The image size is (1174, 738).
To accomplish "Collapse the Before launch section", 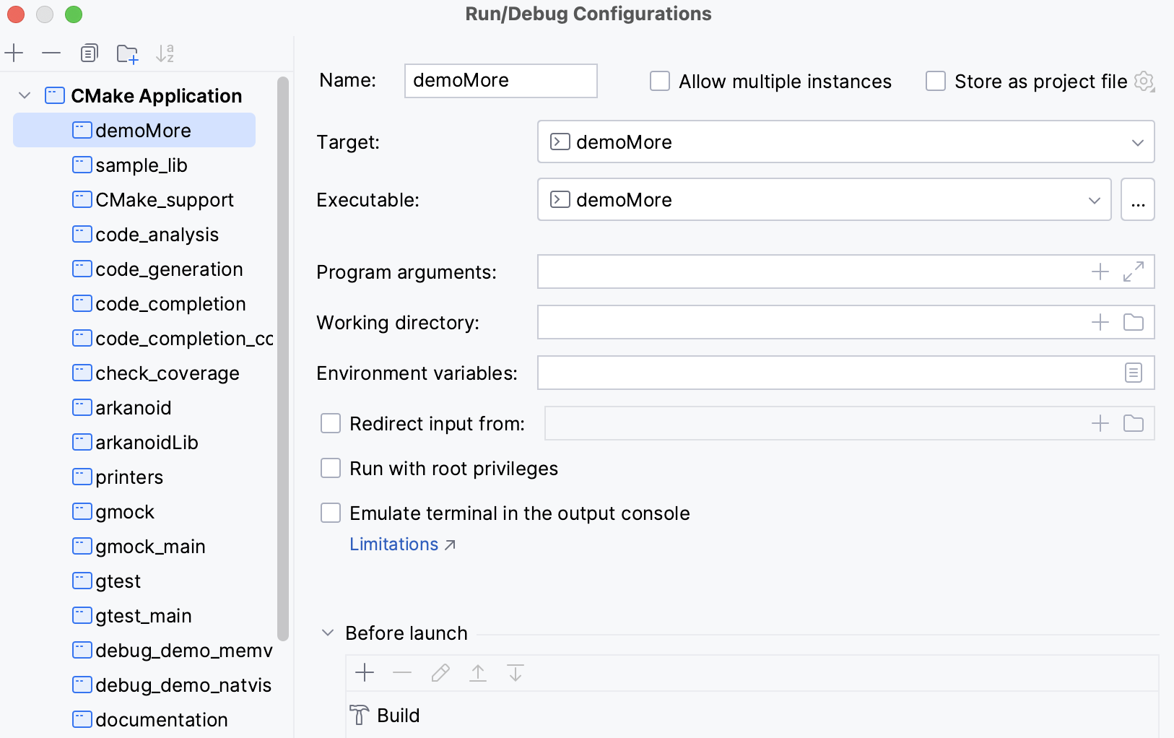I will pyautogui.click(x=328, y=632).
